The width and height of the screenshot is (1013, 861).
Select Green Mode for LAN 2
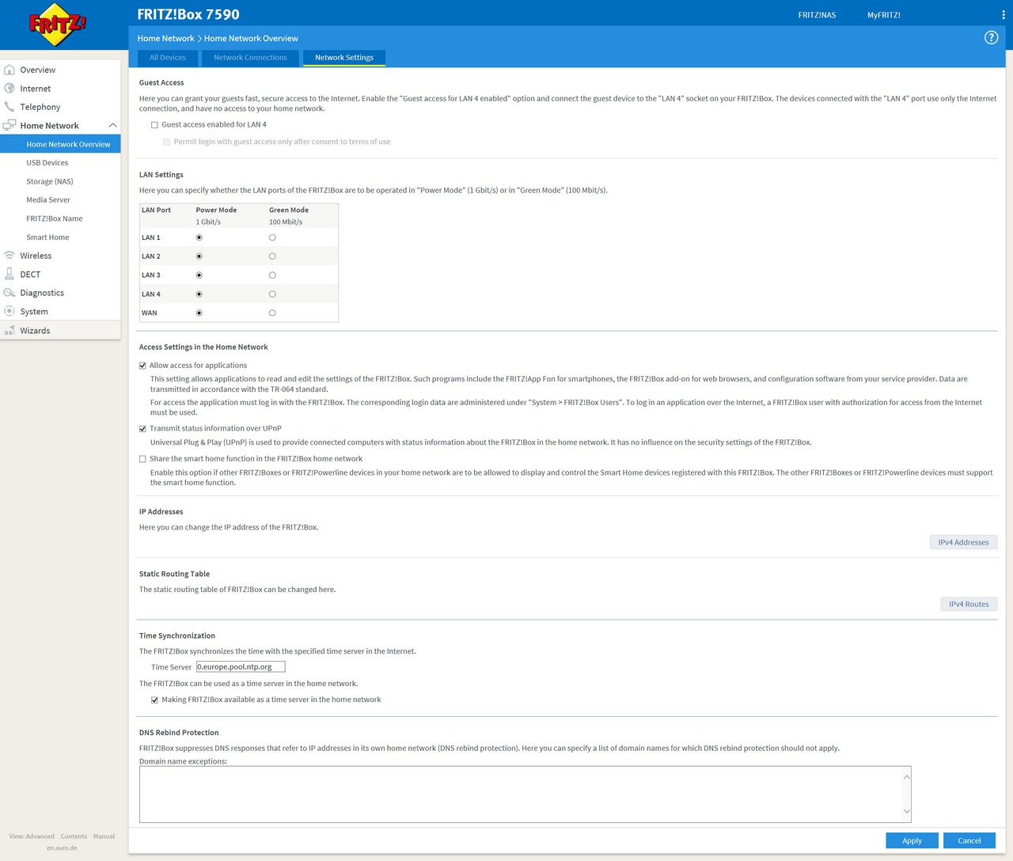[272, 256]
